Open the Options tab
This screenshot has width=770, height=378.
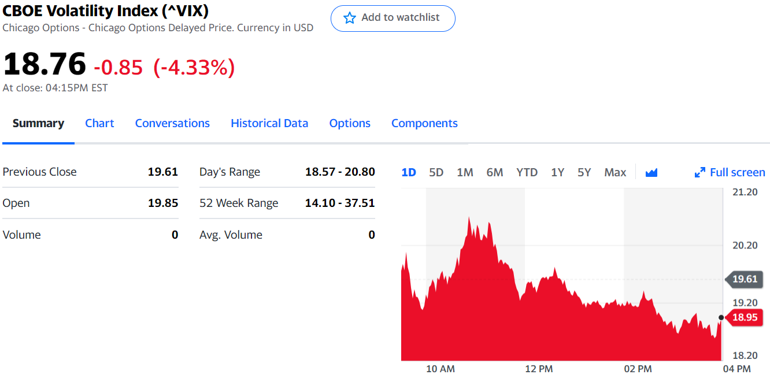350,123
